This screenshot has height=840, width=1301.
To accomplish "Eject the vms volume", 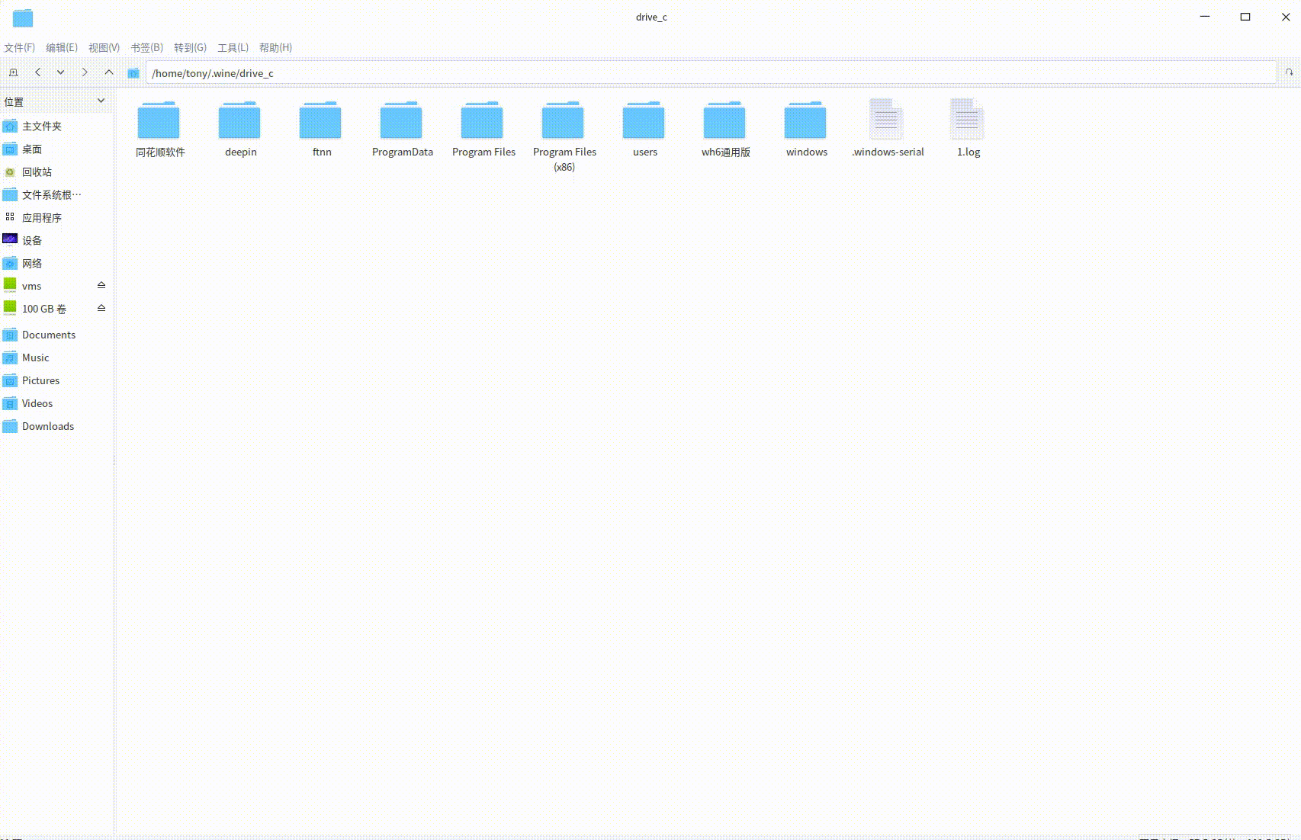I will click(101, 285).
